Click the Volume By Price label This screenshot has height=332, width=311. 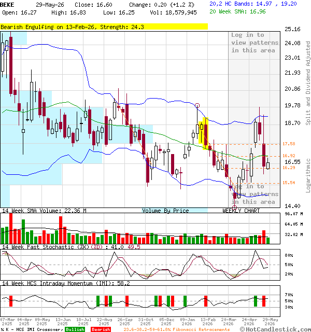[165, 211]
